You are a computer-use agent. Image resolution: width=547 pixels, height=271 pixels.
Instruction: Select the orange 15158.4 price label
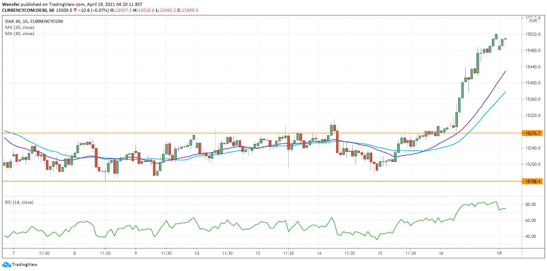pyautogui.click(x=532, y=181)
